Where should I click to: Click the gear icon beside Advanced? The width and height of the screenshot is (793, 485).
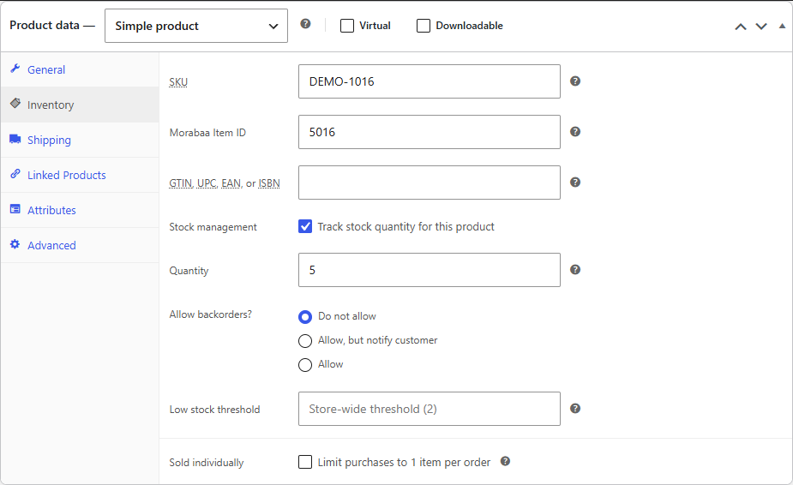tap(15, 244)
